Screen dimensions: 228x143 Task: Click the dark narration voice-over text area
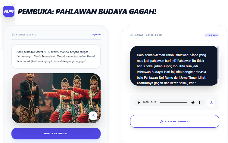(174, 66)
